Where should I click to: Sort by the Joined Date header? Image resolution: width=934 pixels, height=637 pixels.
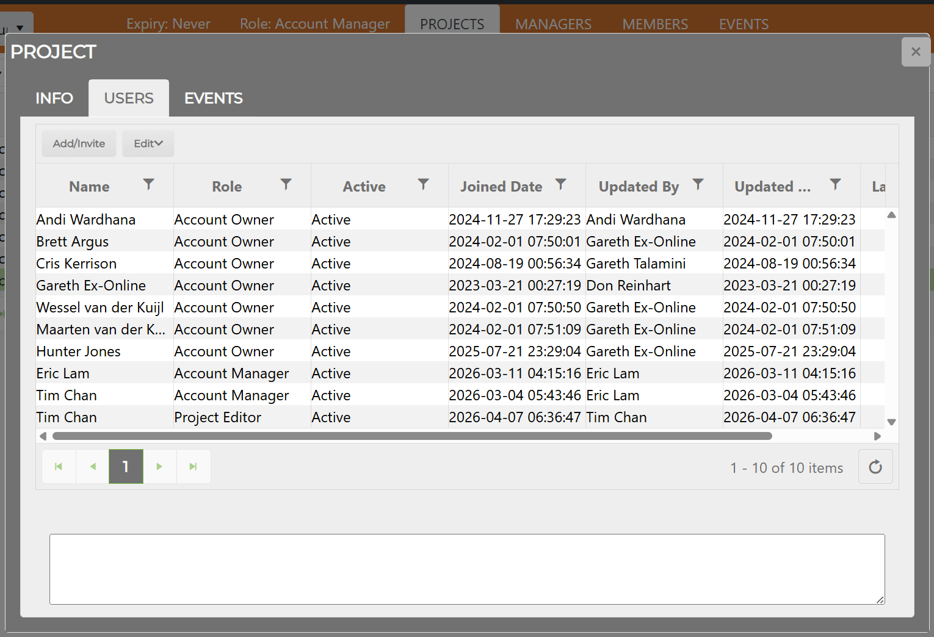click(501, 187)
